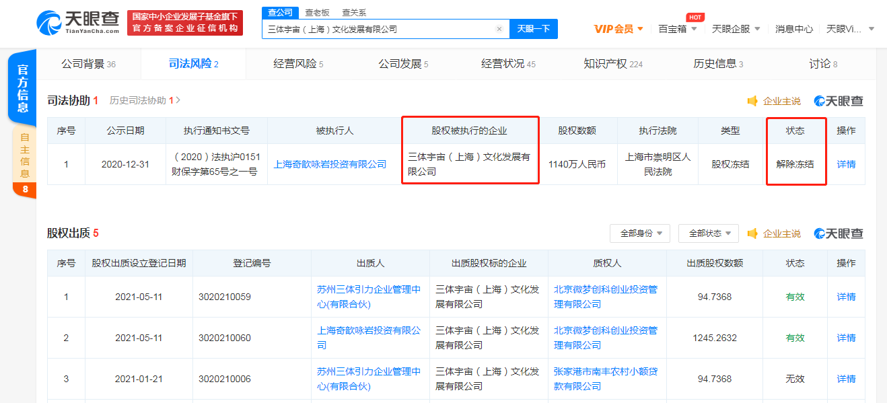Open 详情 for pledge record 3020210059

point(846,297)
